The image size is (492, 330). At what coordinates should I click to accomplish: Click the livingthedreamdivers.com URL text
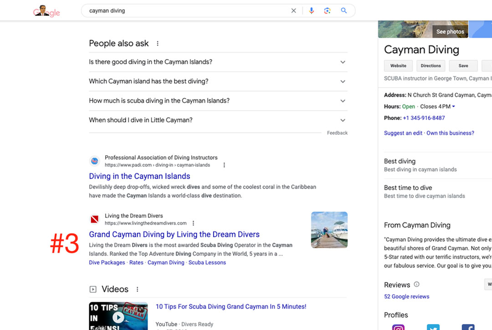click(146, 223)
